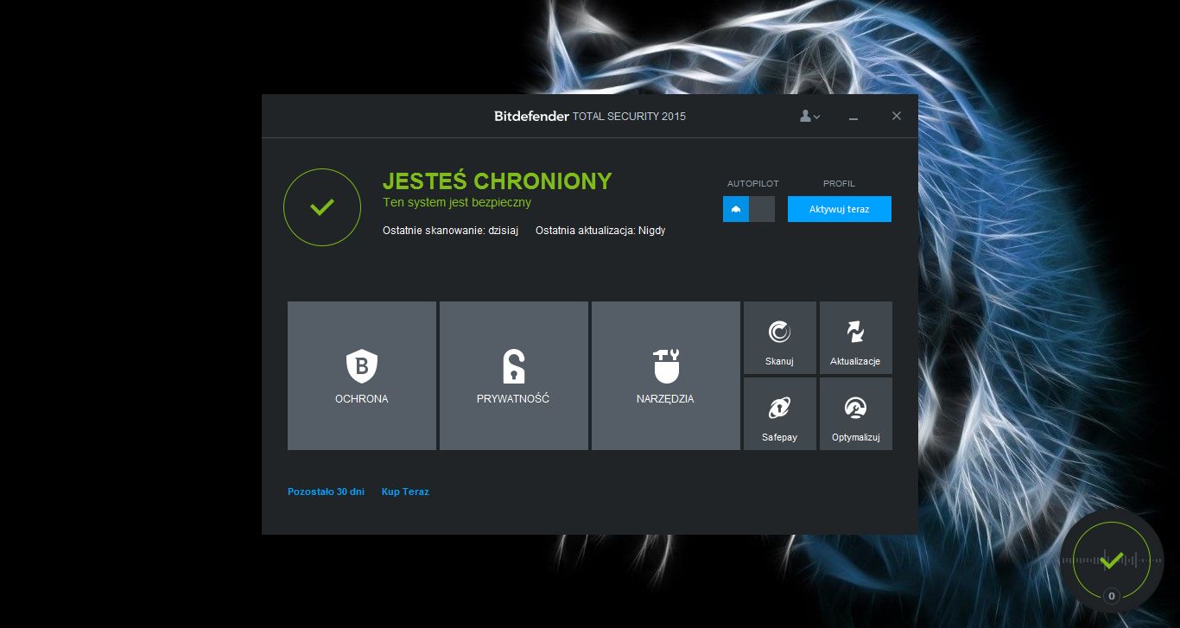Click the Ostatnie skanowanie: dzisiaj text
The image size is (1180, 628).
click(x=450, y=231)
